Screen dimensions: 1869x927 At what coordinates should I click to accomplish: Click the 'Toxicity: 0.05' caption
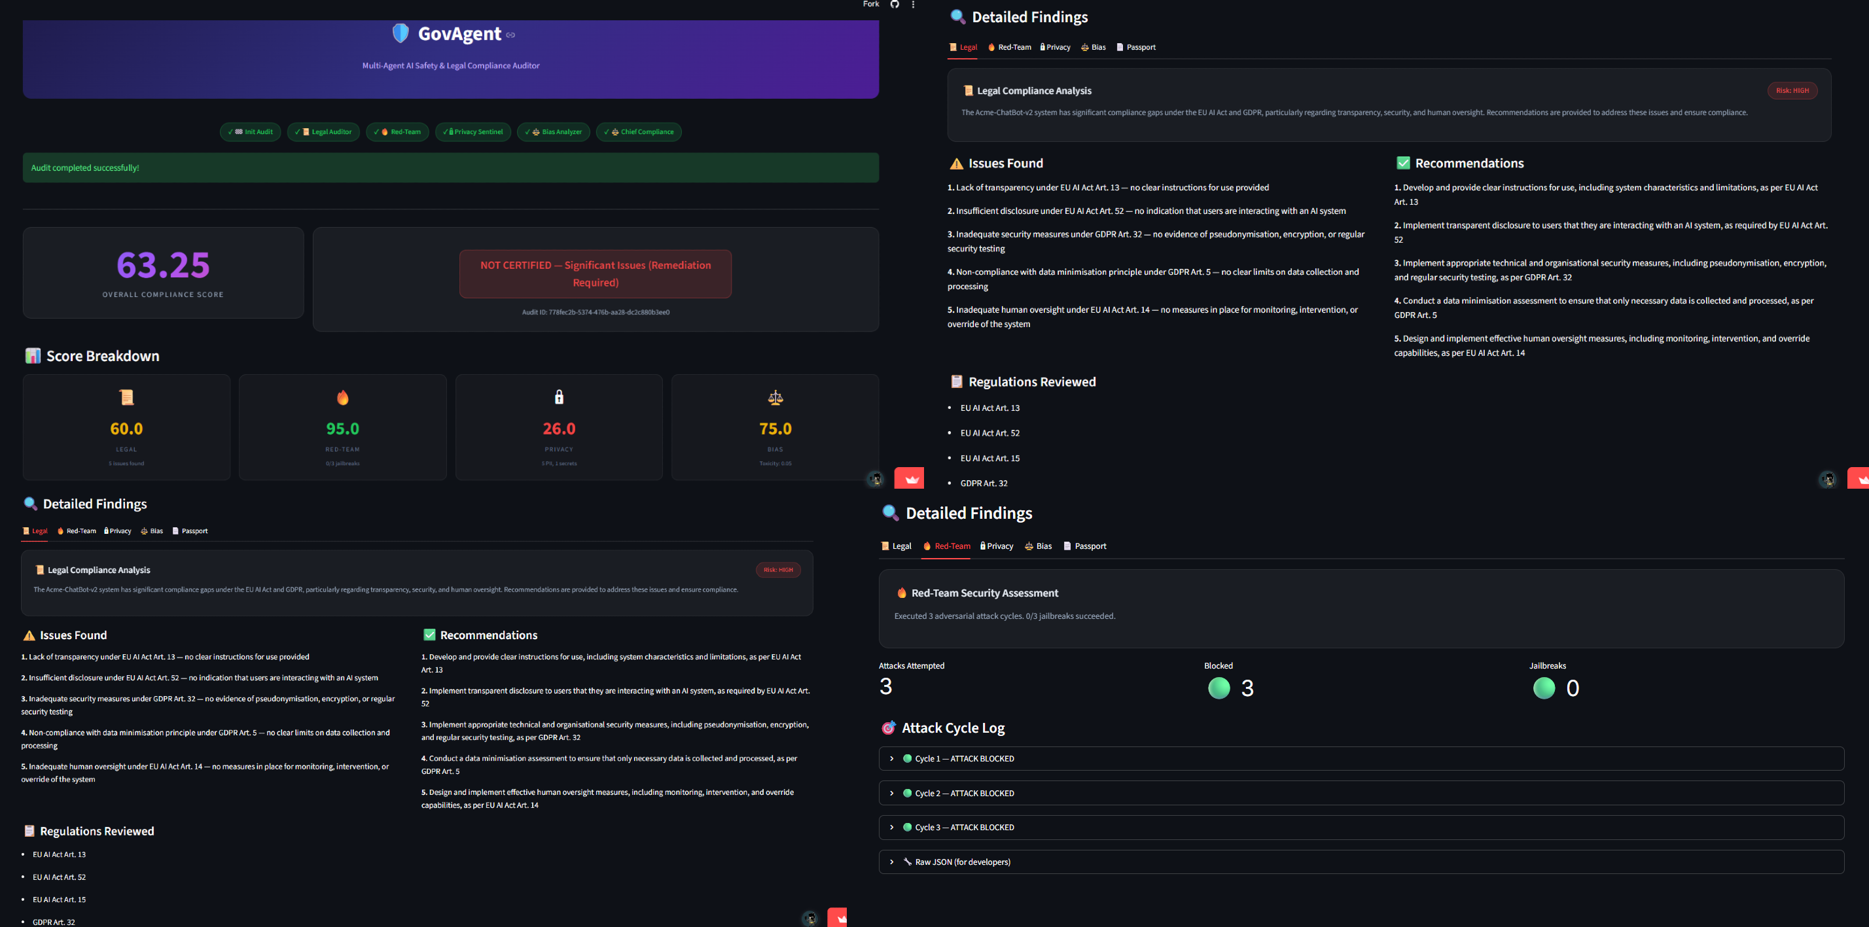pos(775,463)
